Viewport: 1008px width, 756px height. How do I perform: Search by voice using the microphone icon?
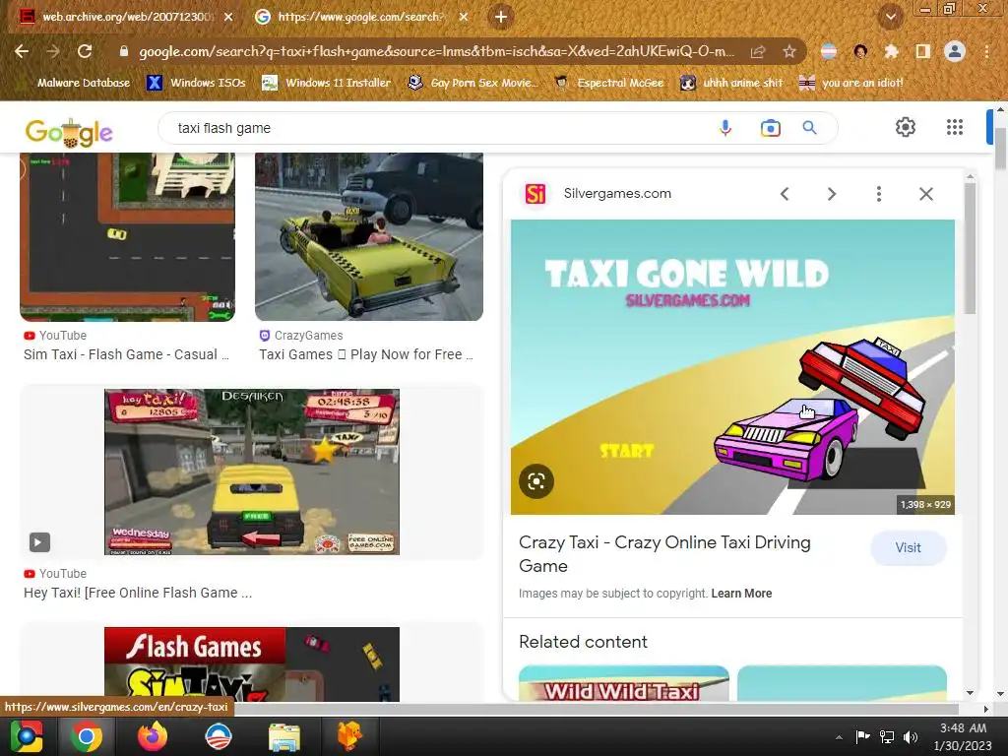(725, 128)
